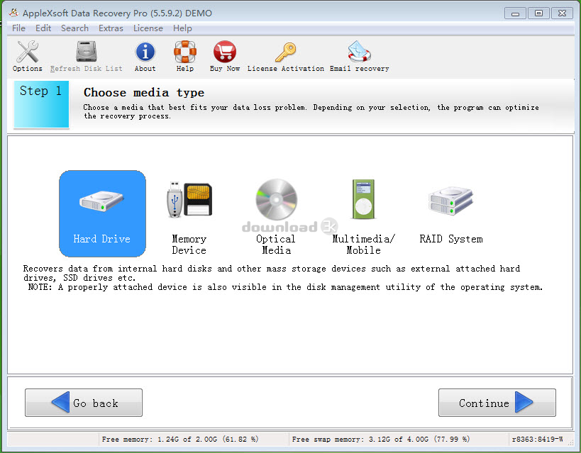
Task: Click the Free swap memory status text
Action: coord(380,440)
